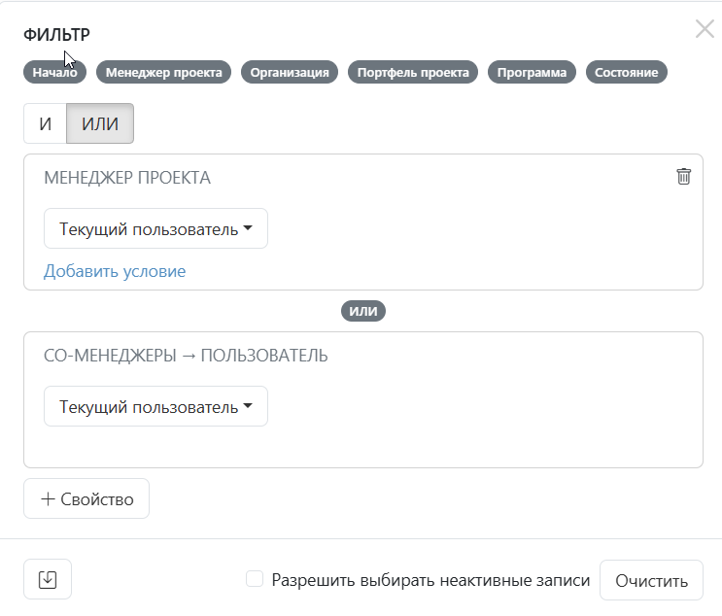Expand Текущий пользователь dropdown under Со-менеджеры
722x616 pixels.
coord(155,407)
